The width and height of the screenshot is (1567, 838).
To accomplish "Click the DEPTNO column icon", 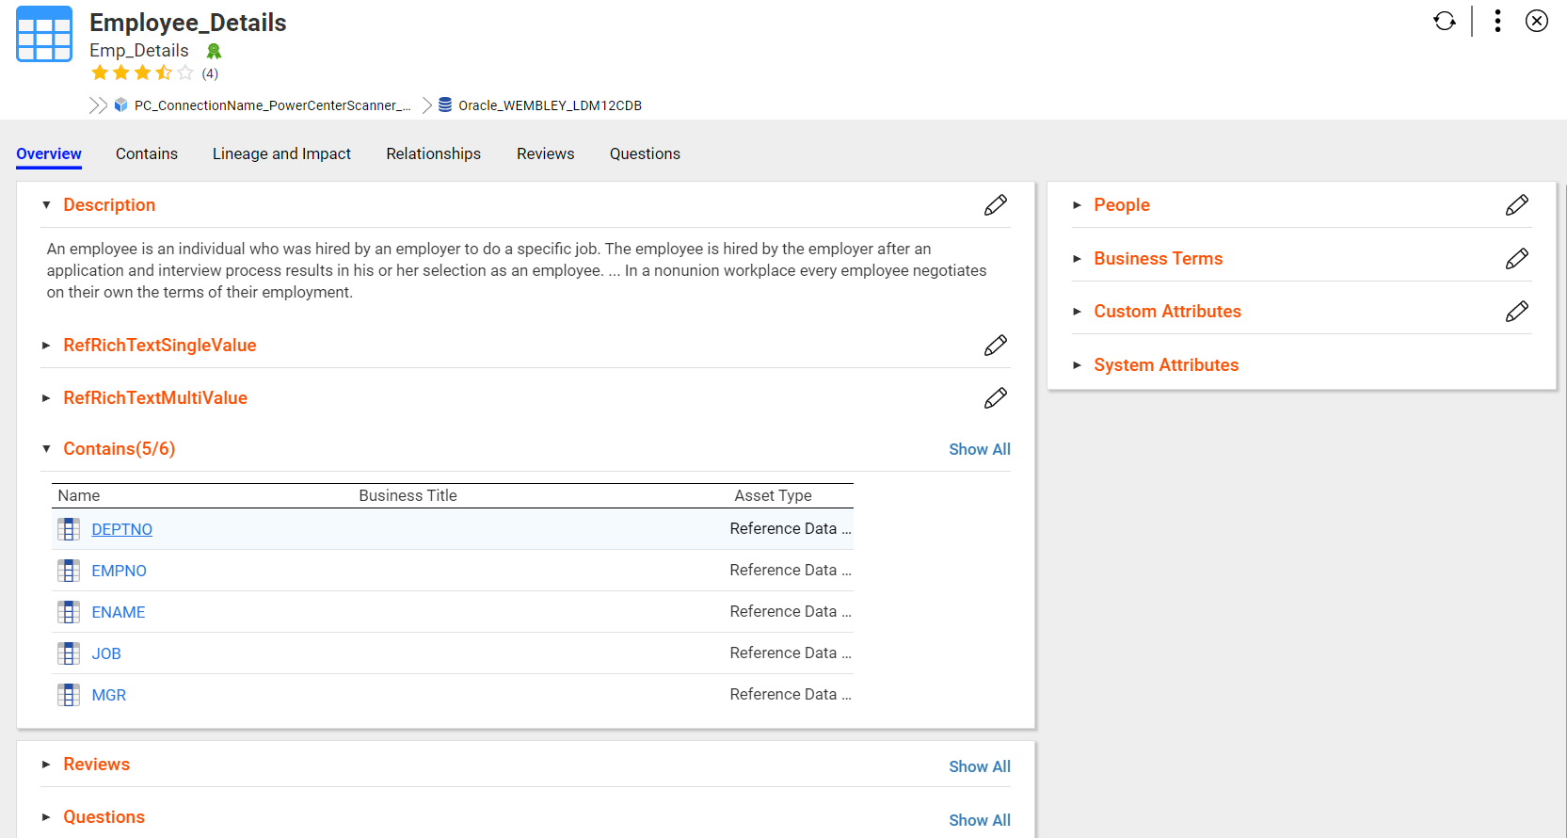I will point(69,529).
